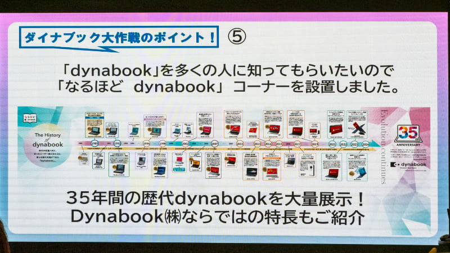Click the 1989 year marker on the timeline
The height and width of the screenshot is (253, 450).
pyautogui.click(x=94, y=143)
